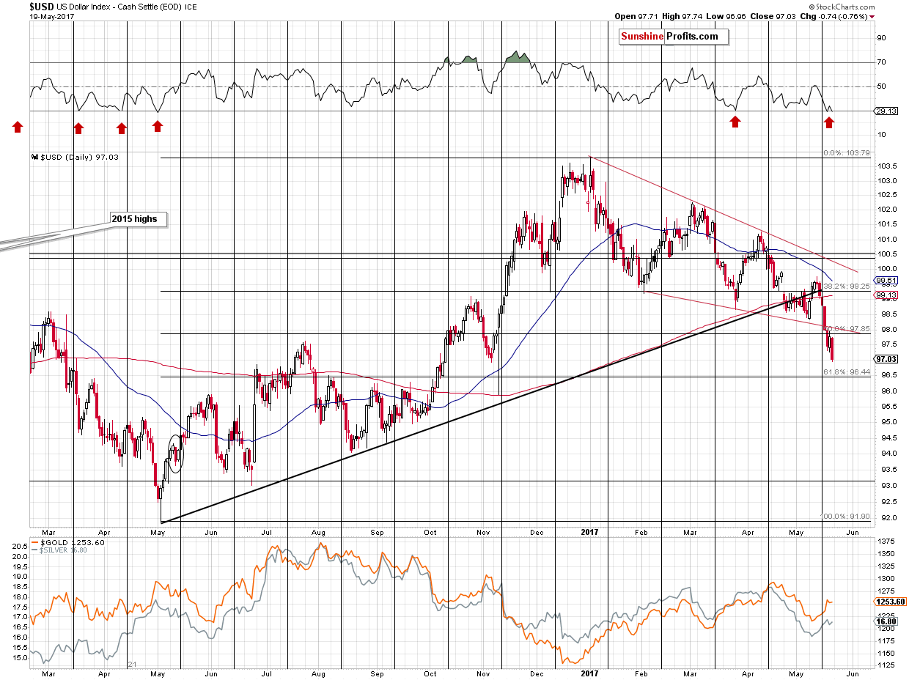Click the orange gold price tag 1253.60
Image resolution: width=909 pixels, height=680 pixels.
point(889,602)
